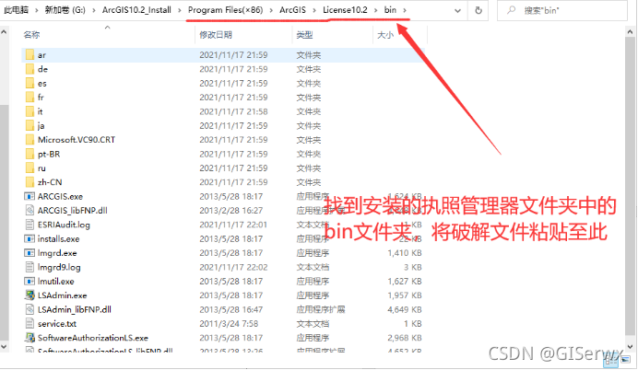Select lmutil.exe application icon
The height and width of the screenshot is (370, 638).
pyautogui.click(x=30, y=281)
